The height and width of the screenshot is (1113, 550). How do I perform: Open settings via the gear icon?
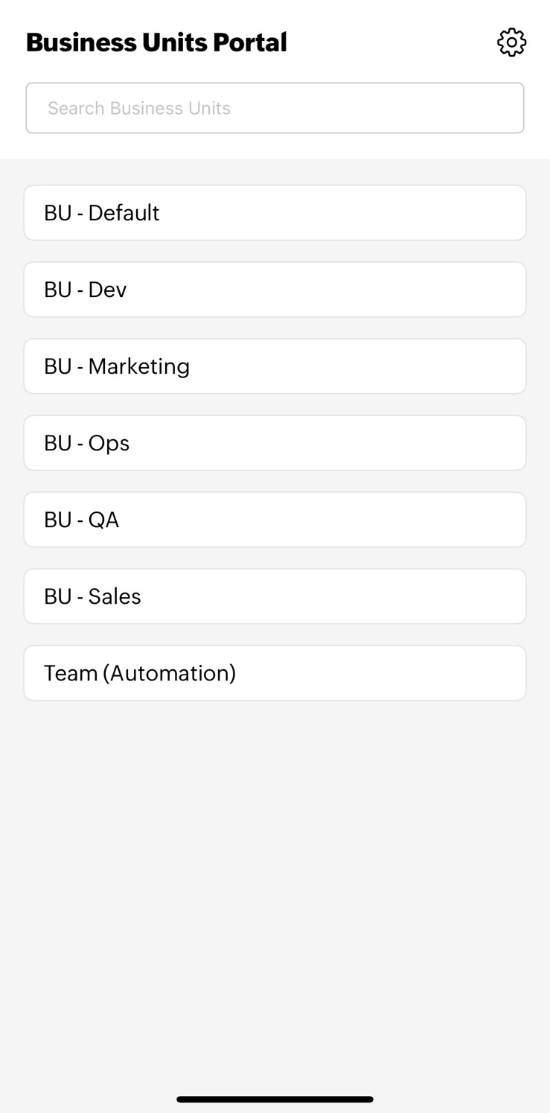point(511,42)
